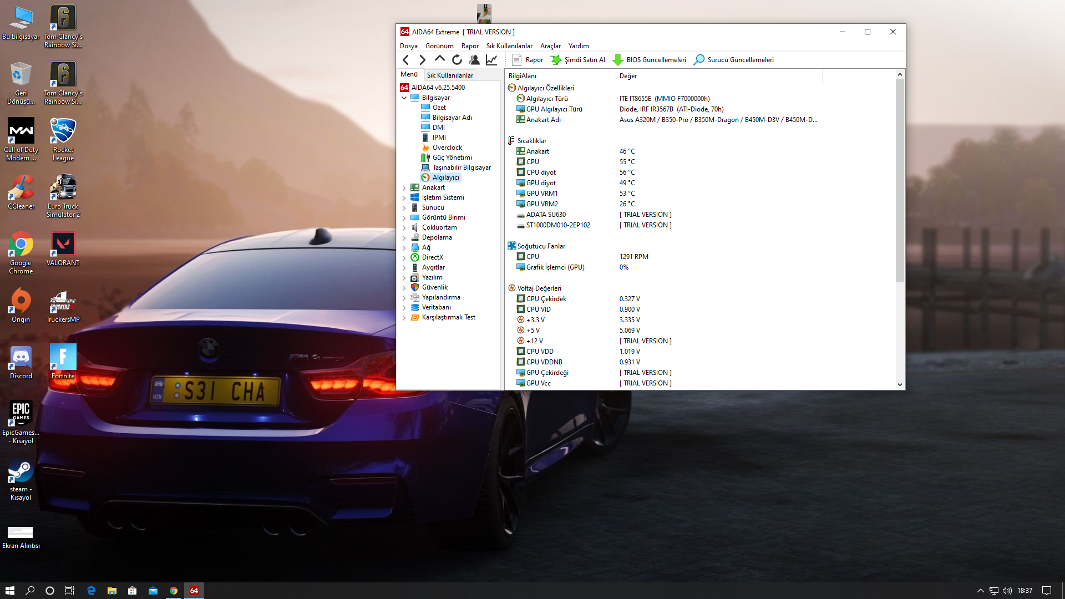1065x599 pixels.
Task: Click the Windows Start button
Action: click(10, 591)
